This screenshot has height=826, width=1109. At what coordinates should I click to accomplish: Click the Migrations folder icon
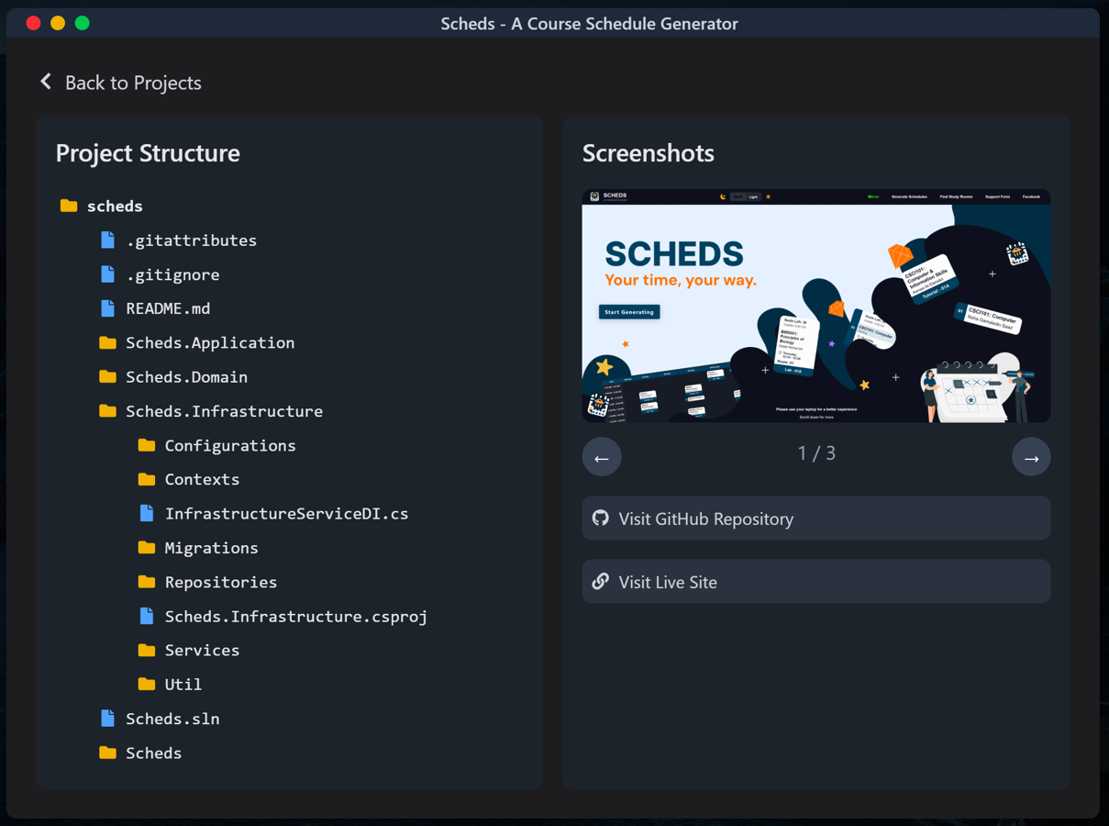pyautogui.click(x=147, y=547)
